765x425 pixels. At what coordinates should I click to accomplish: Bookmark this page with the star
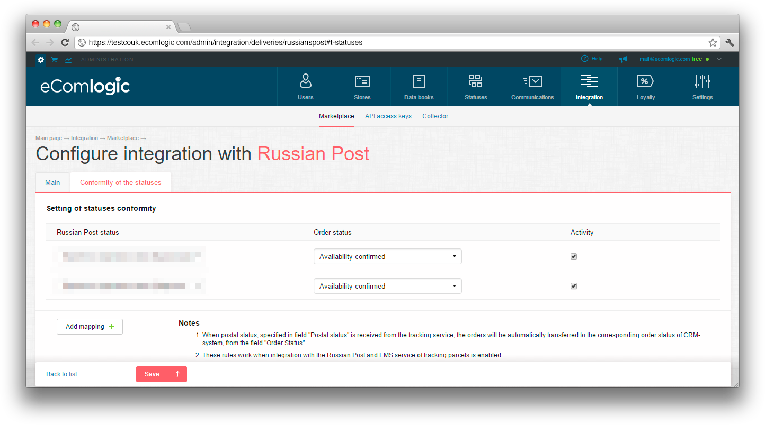(x=713, y=42)
